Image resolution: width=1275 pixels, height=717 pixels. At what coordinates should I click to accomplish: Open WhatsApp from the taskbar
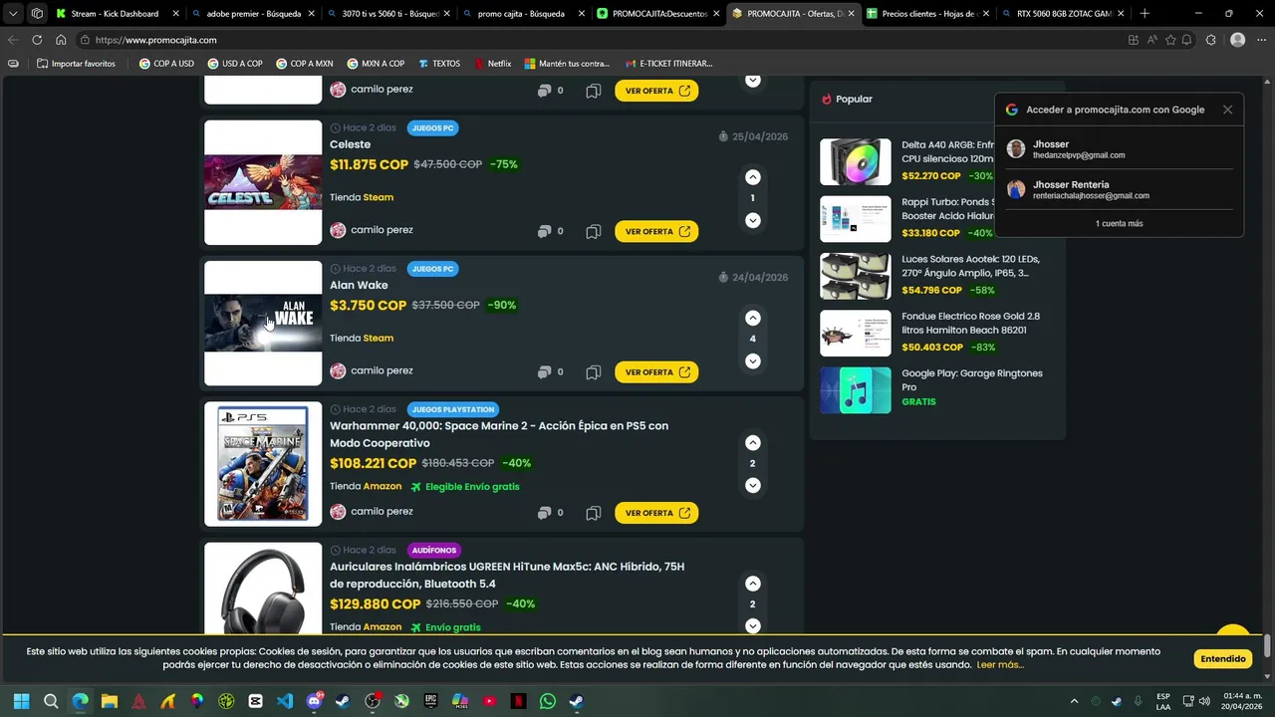coord(547,701)
